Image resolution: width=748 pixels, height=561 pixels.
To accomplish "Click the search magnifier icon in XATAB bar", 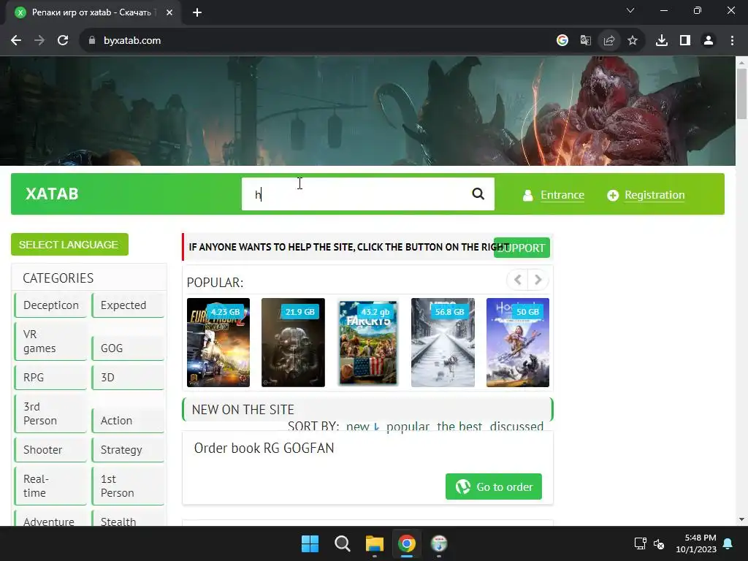I will pos(478,194).
